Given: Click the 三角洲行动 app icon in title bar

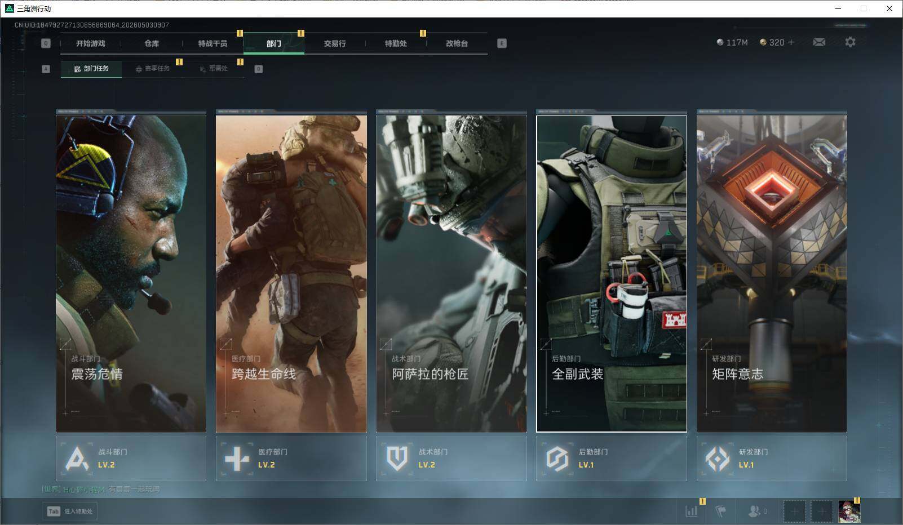Looking at the screenshot, I should click(9, 8).
